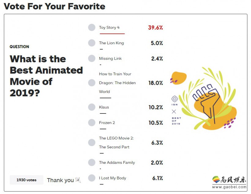
Task: Click the 18.0% result percentage
Action: 155,83
